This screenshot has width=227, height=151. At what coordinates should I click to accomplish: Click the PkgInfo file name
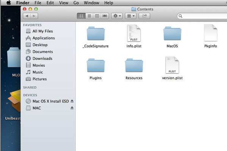tap(210, 46)
